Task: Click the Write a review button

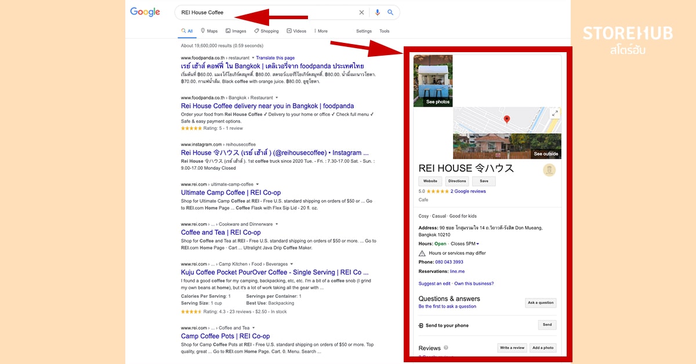Action: coord(512,348)
